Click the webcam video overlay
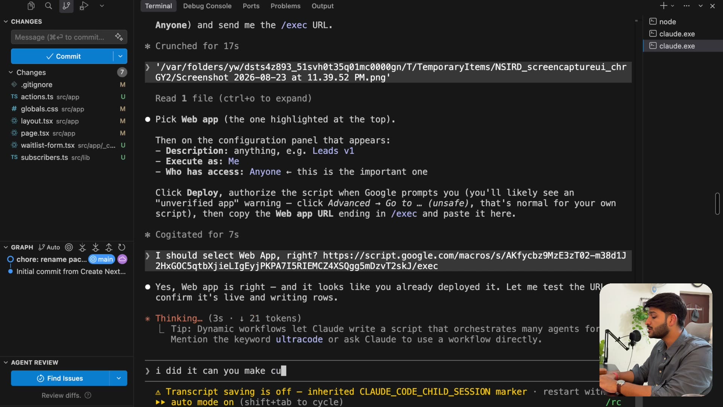723x407 pixels. click(x=656, y=340)
